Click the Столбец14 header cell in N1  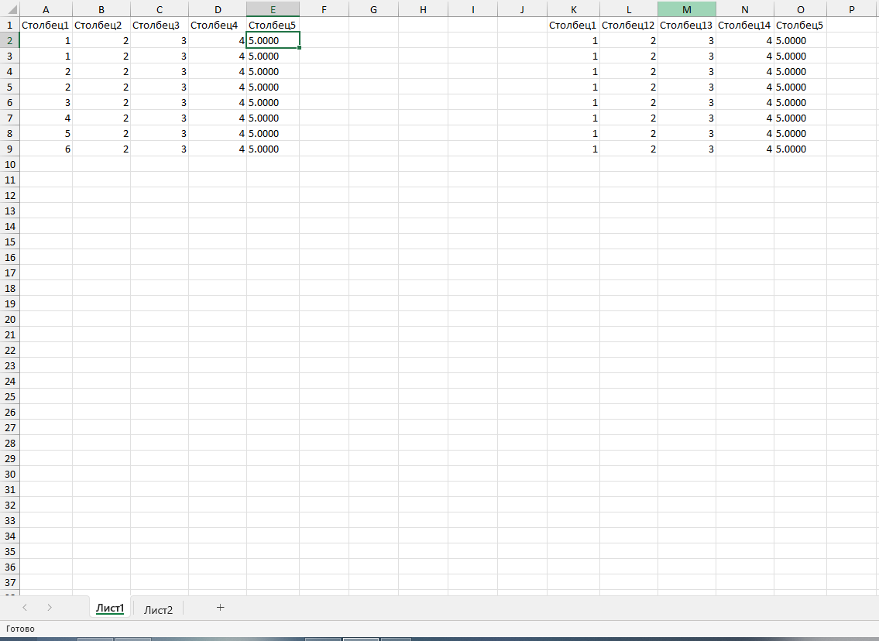coord(744,24)
